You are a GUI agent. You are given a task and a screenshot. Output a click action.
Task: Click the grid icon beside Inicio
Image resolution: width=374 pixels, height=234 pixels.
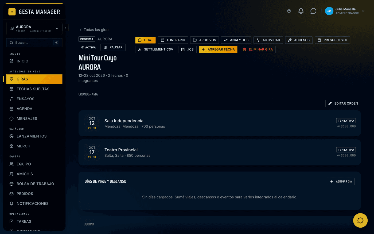(x=11, y=61)
